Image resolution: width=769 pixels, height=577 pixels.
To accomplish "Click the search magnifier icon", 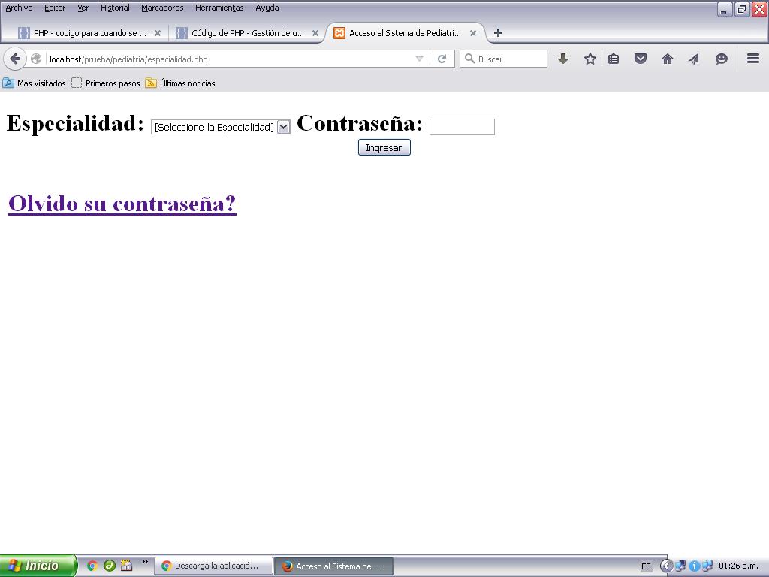I will (x=469, y=59).
